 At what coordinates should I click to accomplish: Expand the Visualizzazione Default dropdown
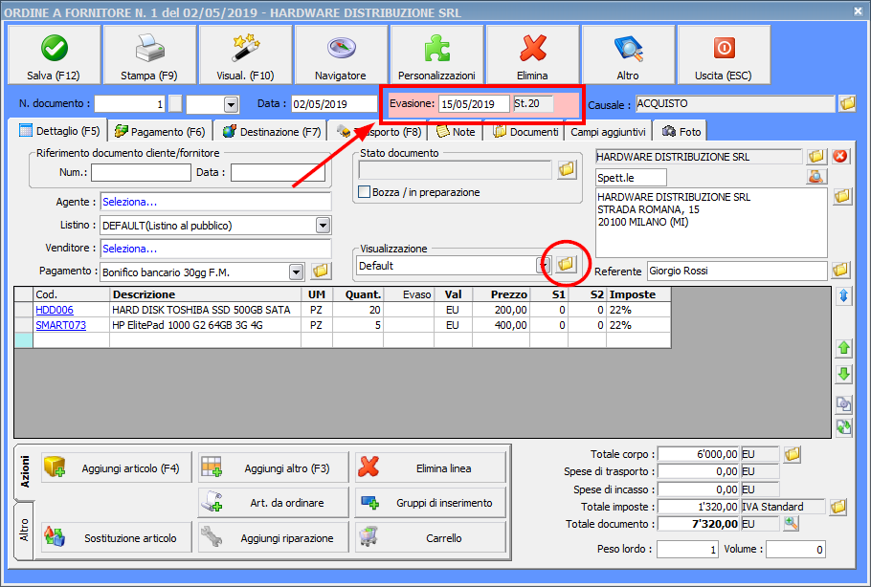click(543, 266)
